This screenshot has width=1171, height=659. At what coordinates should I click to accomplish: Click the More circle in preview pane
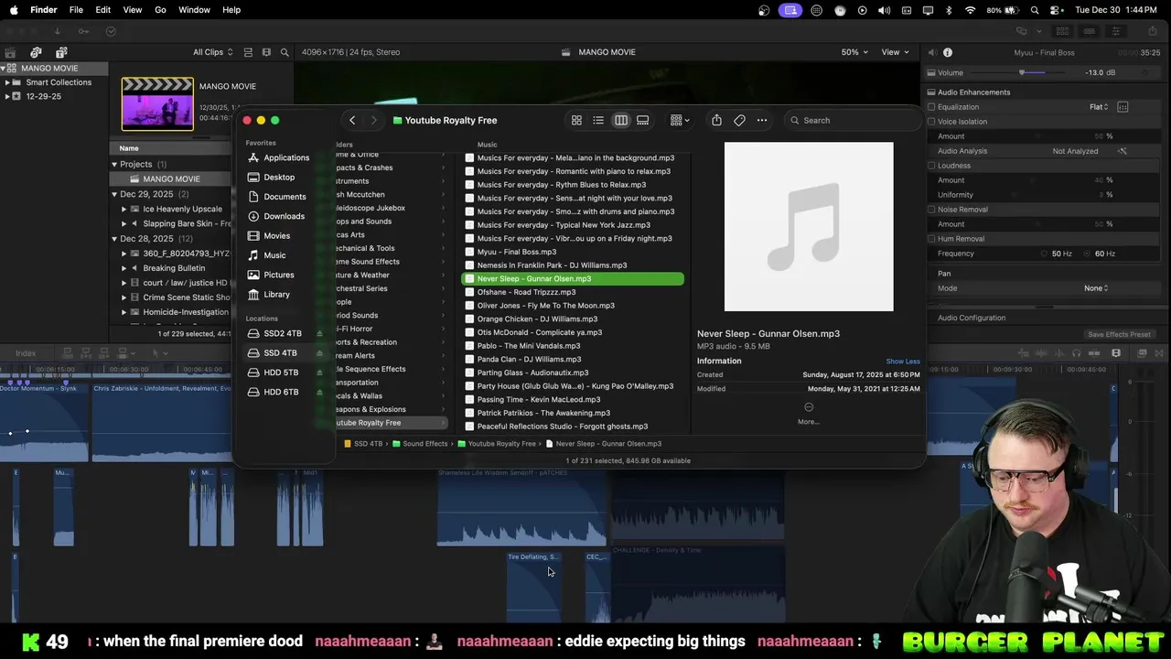pyautogui.click(x=809, y=407)
